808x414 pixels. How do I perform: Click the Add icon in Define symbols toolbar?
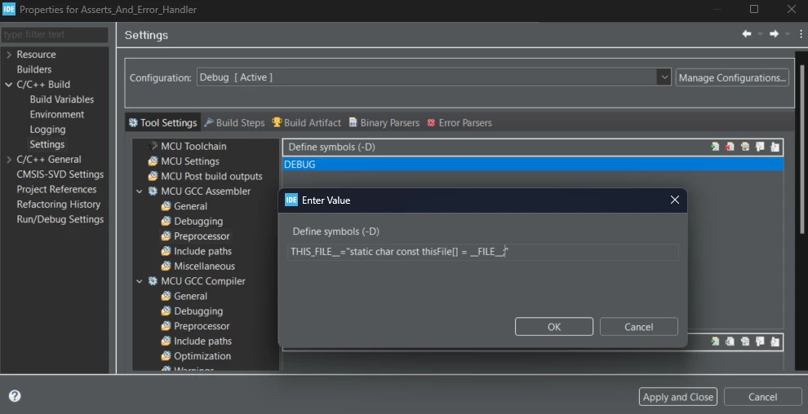pos(715,147)
